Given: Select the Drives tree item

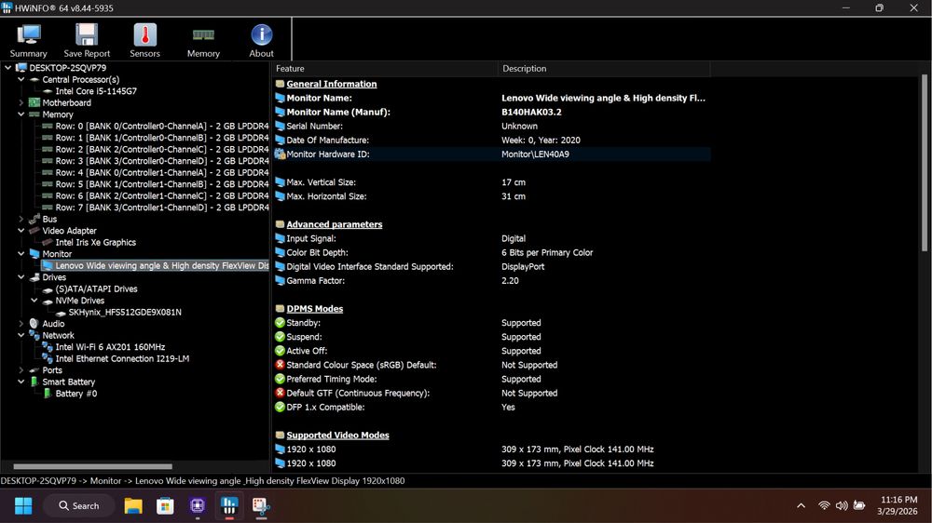Looking at the screenshot, I should (54, 277).
